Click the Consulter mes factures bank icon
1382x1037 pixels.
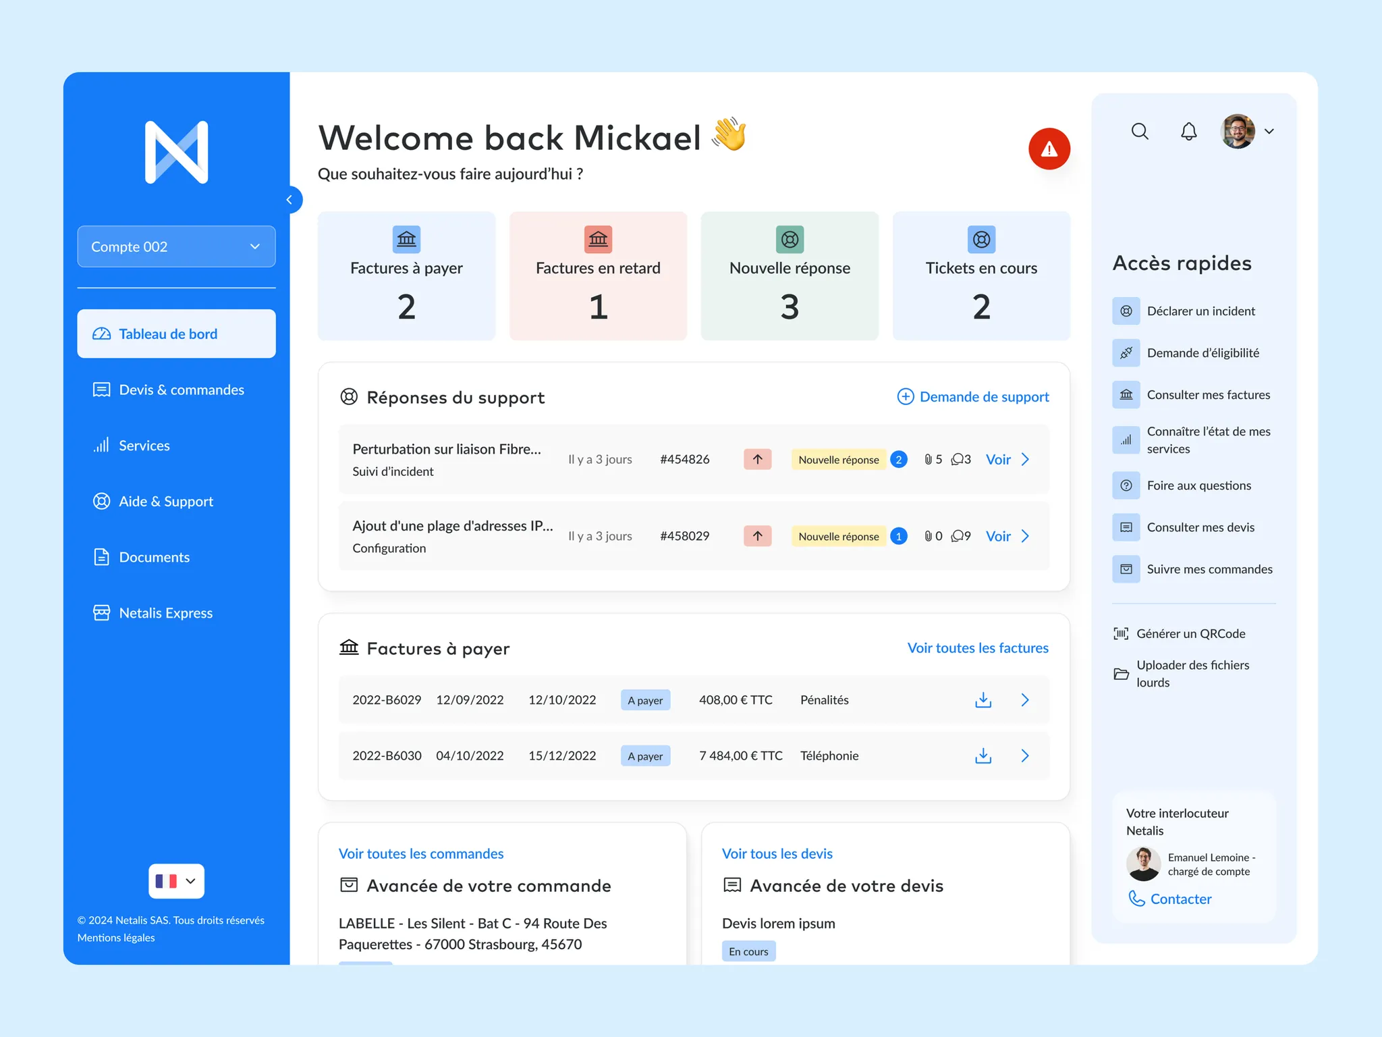pyautogui.click(x=1126, y=395)
